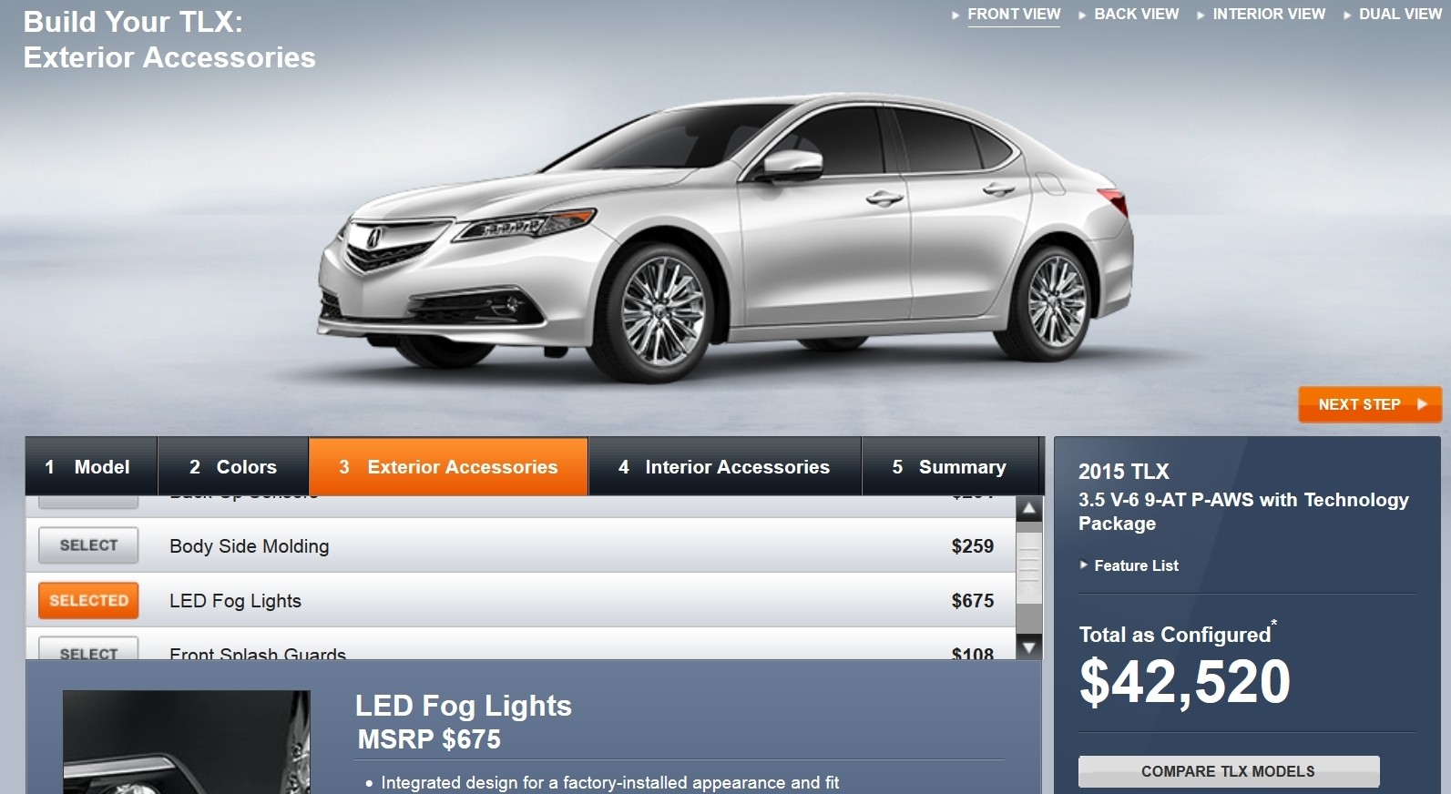Click the LED Fog Lights product thumbnail
The image size is (1451, 794).
(187, 742)
